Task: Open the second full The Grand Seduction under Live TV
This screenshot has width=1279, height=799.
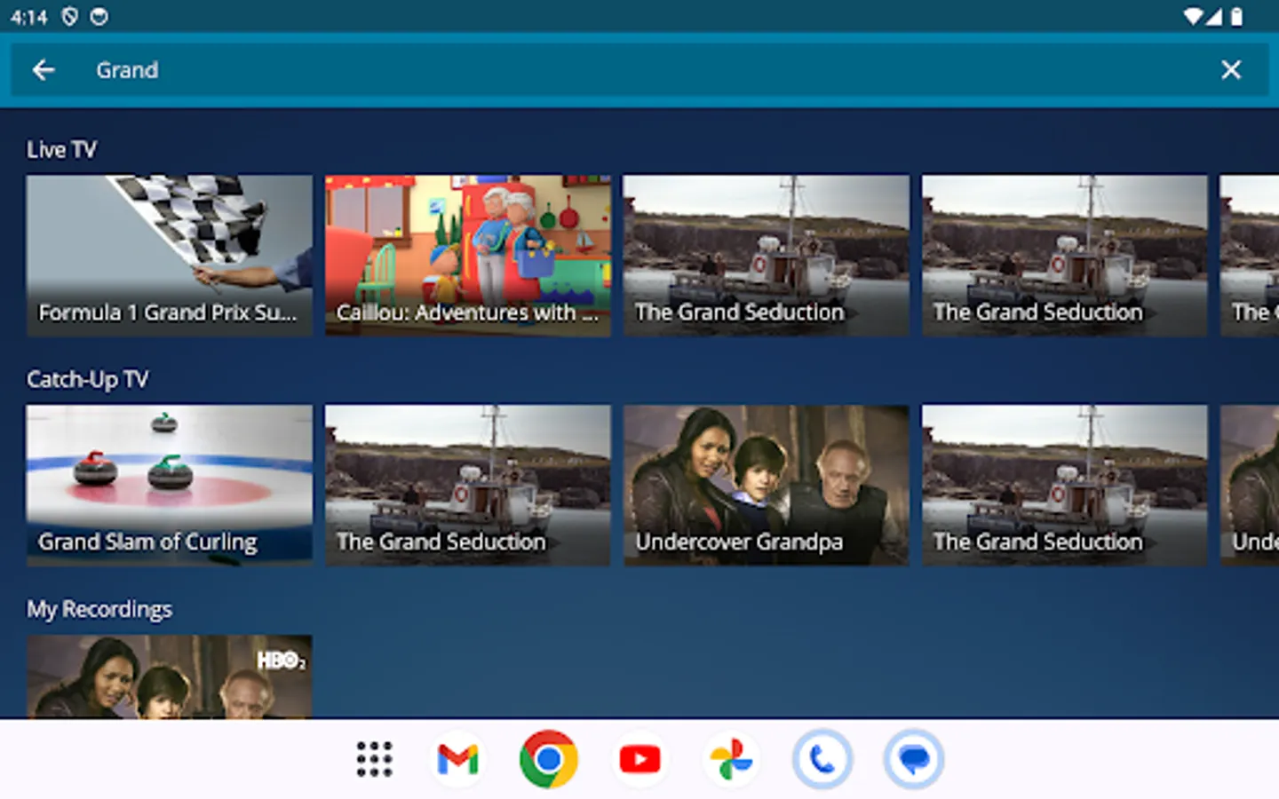Action: (x=1065, y=256)
